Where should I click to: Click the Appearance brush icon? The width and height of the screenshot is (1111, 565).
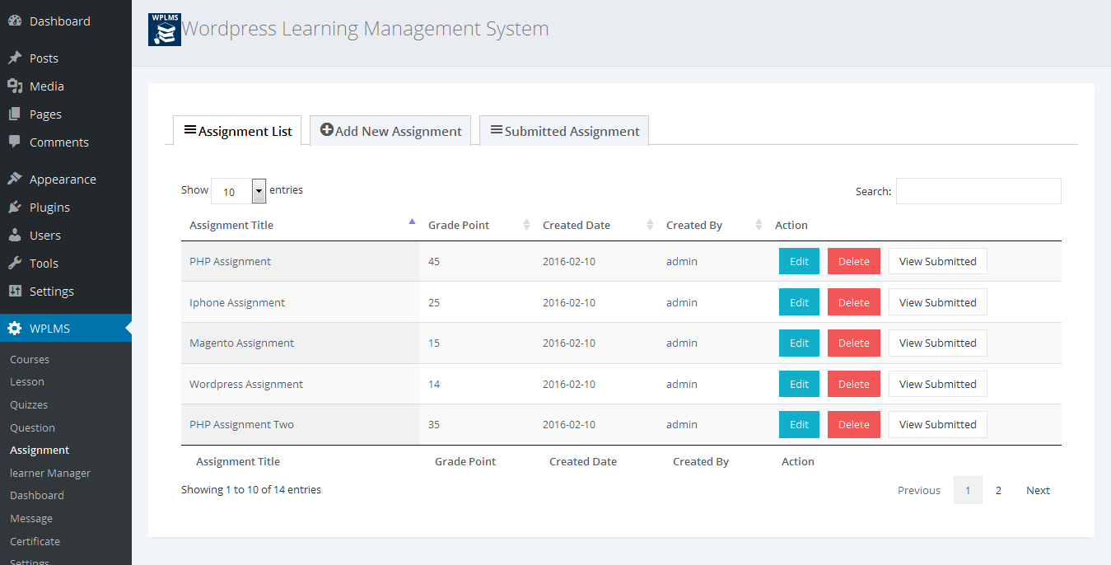tap(15, 180)
